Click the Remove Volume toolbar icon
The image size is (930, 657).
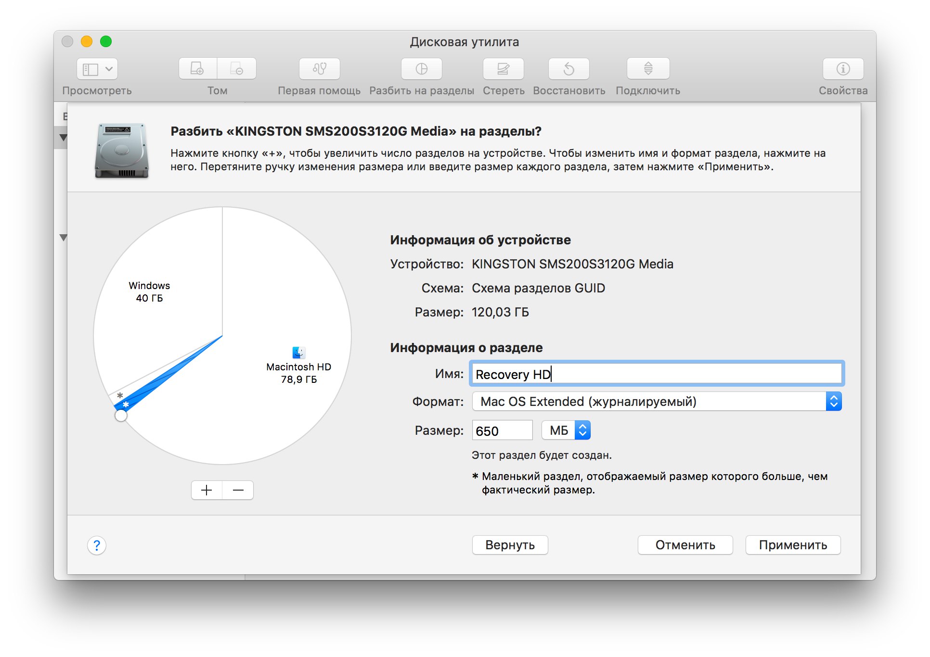click(237, 69)
